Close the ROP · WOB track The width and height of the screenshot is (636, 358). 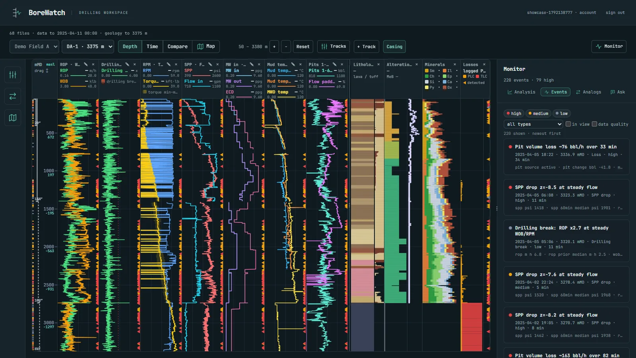pos(93,64)
